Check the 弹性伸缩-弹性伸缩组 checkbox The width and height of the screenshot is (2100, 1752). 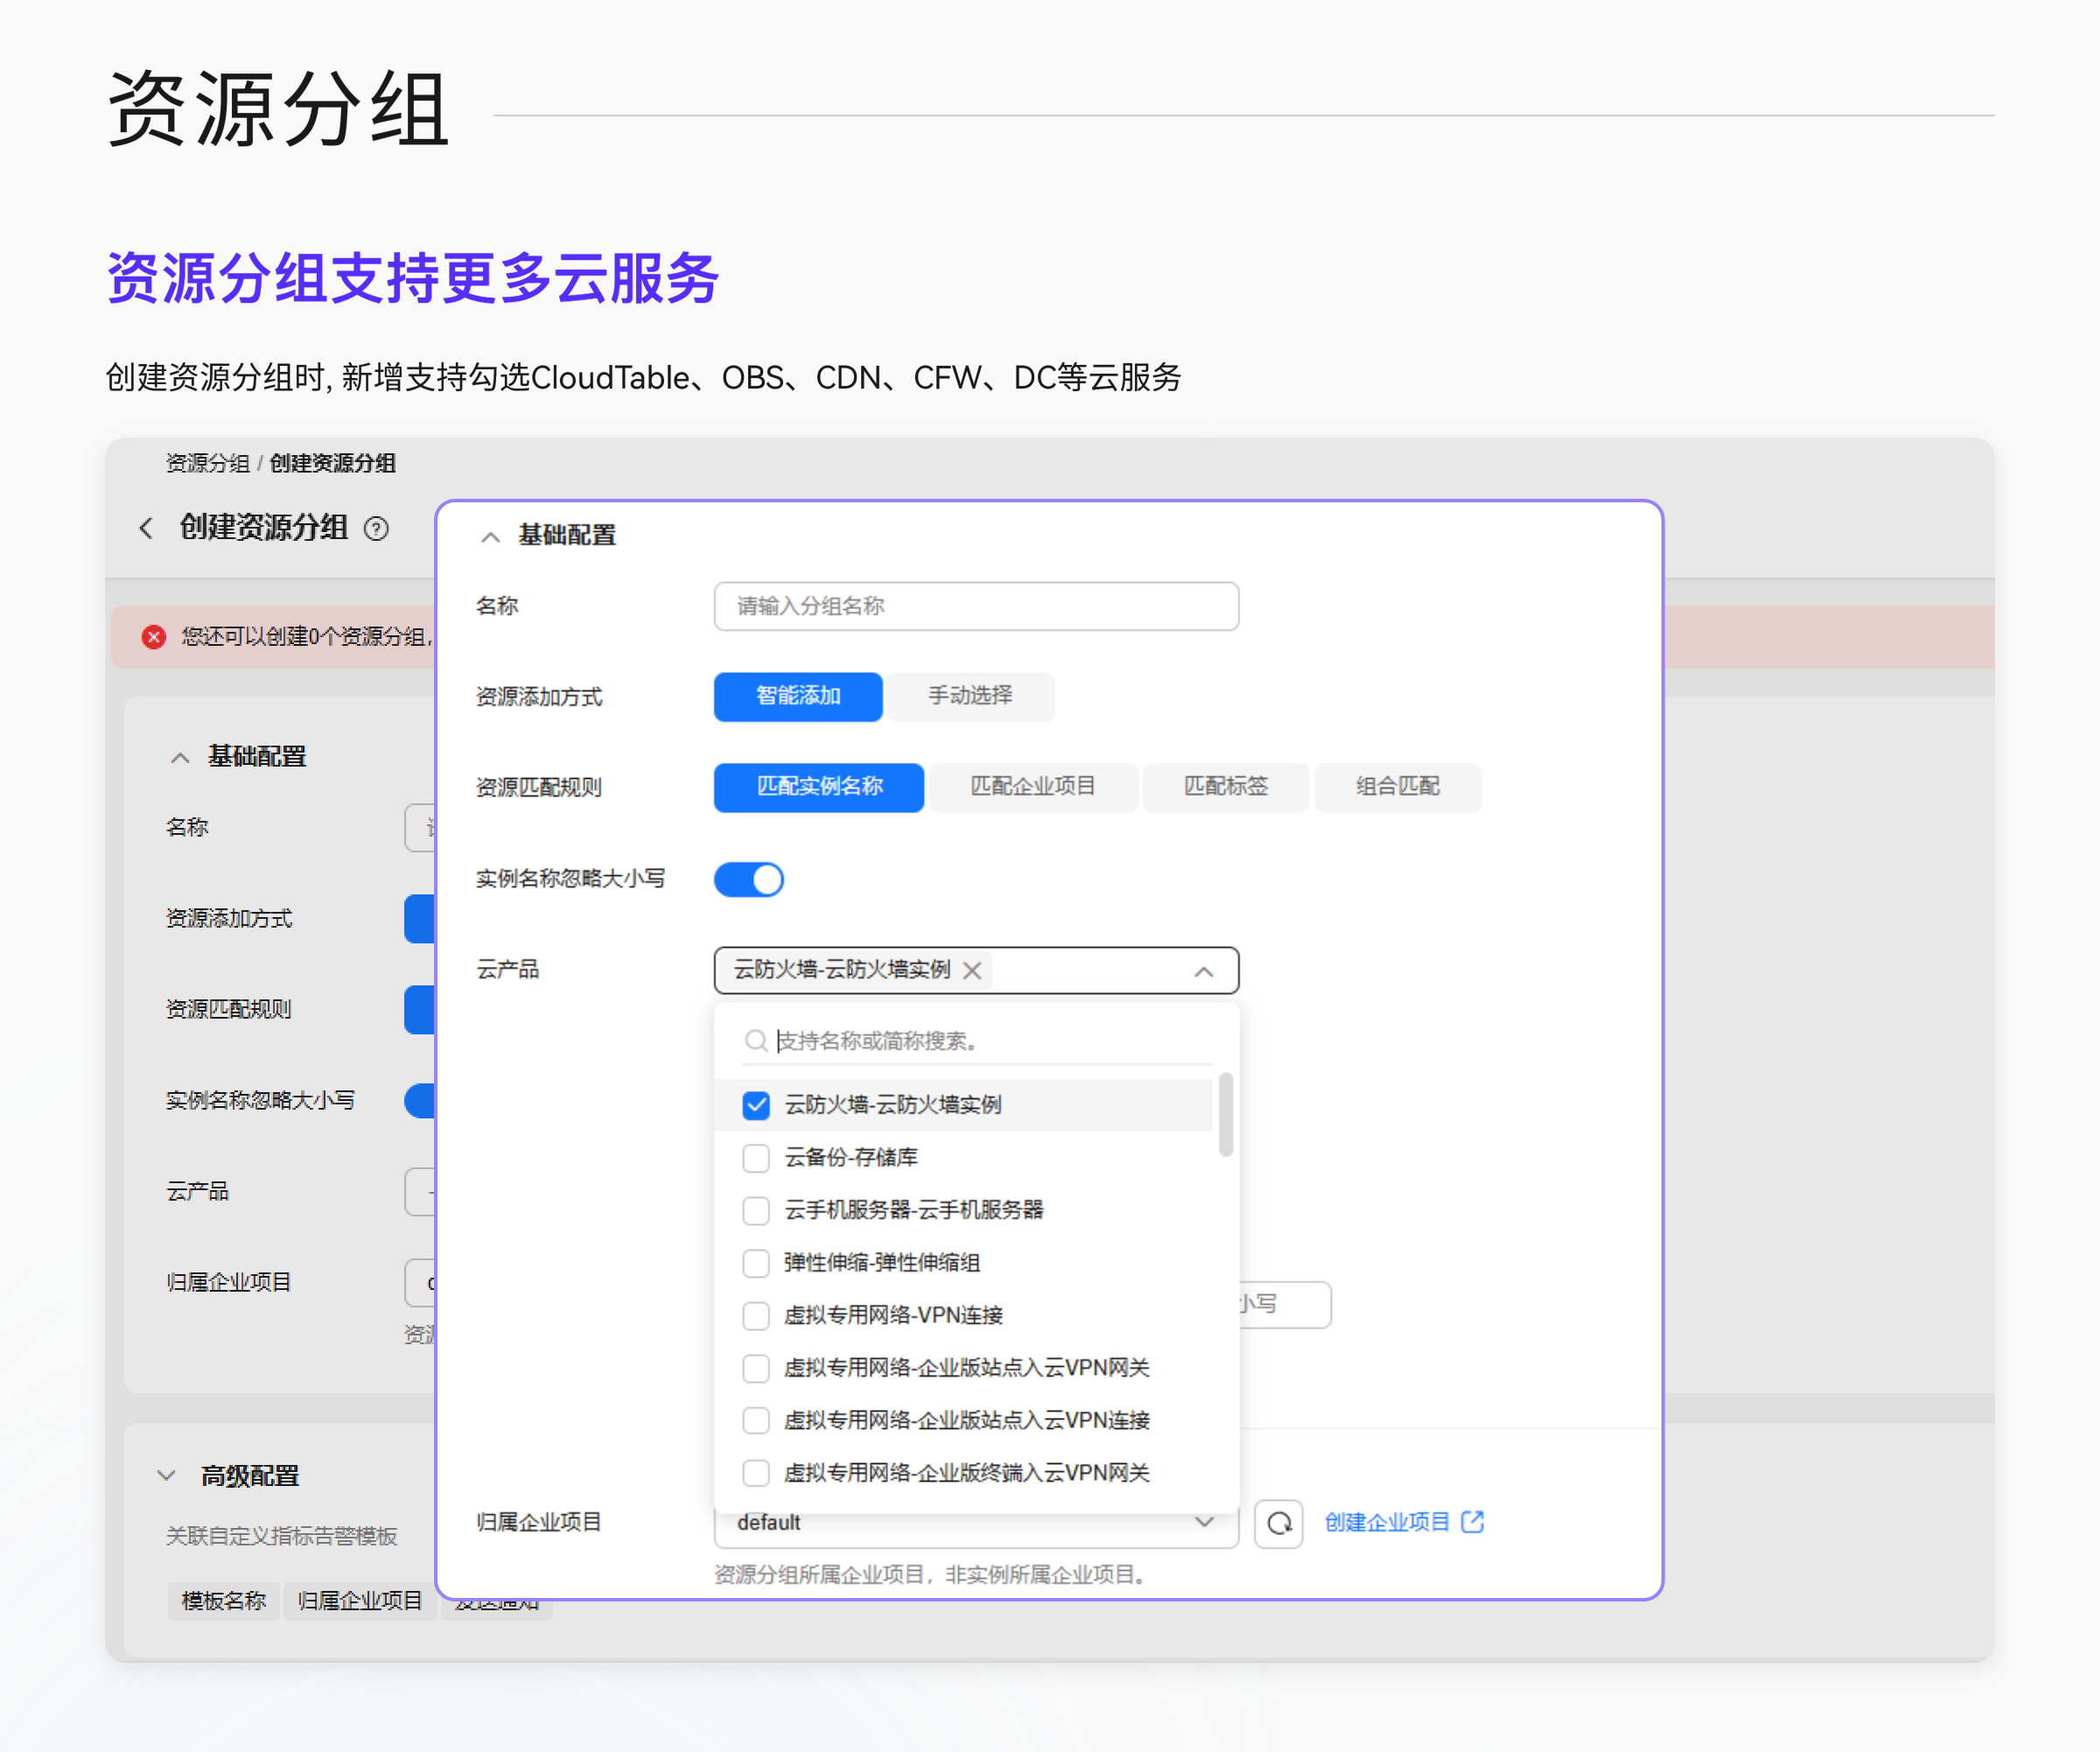756,1263
